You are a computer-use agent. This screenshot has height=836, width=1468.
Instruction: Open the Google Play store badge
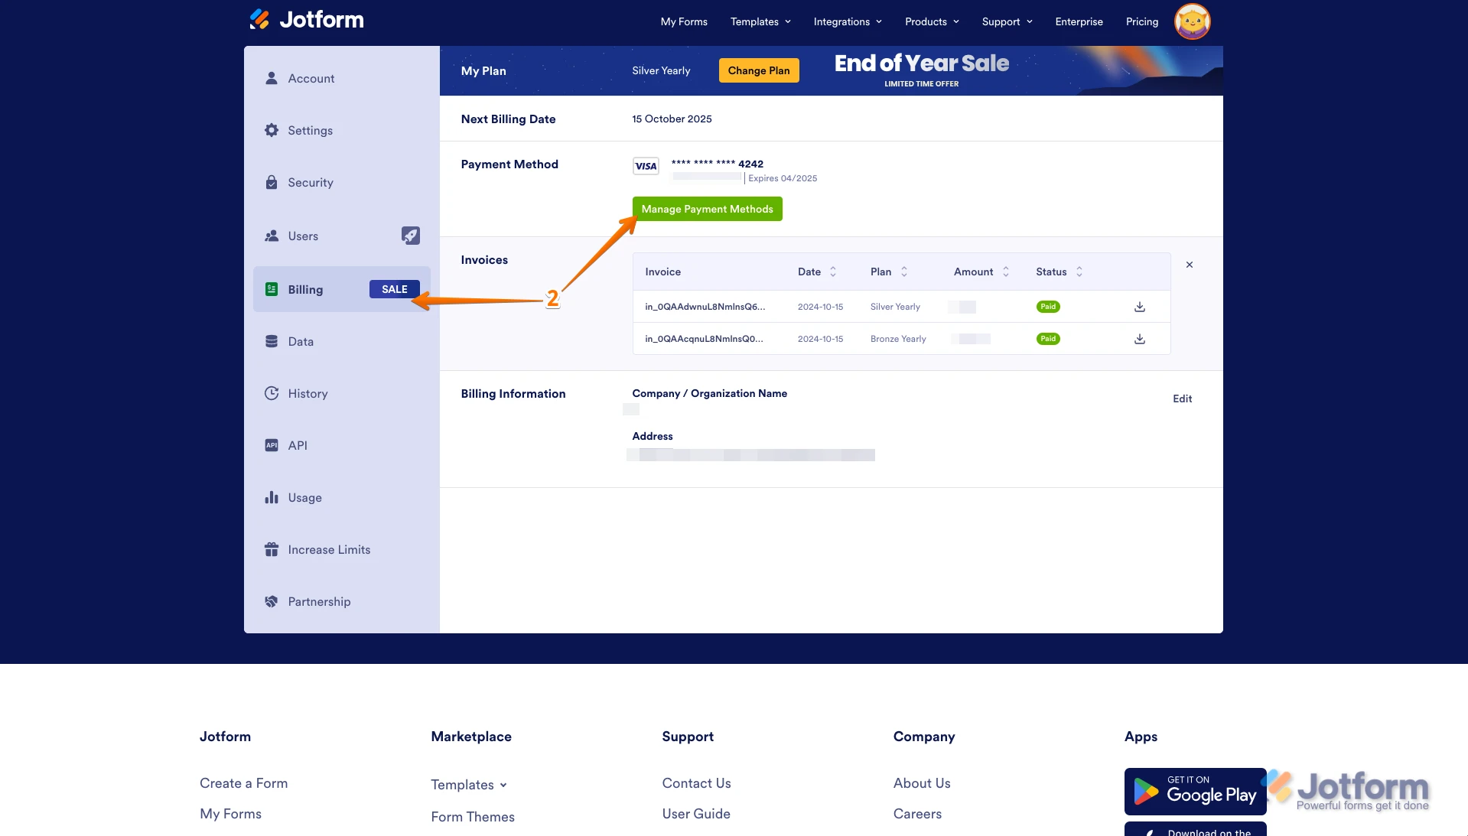pos(1194,791)
